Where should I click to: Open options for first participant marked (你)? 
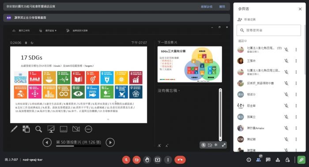coord(296,50)
